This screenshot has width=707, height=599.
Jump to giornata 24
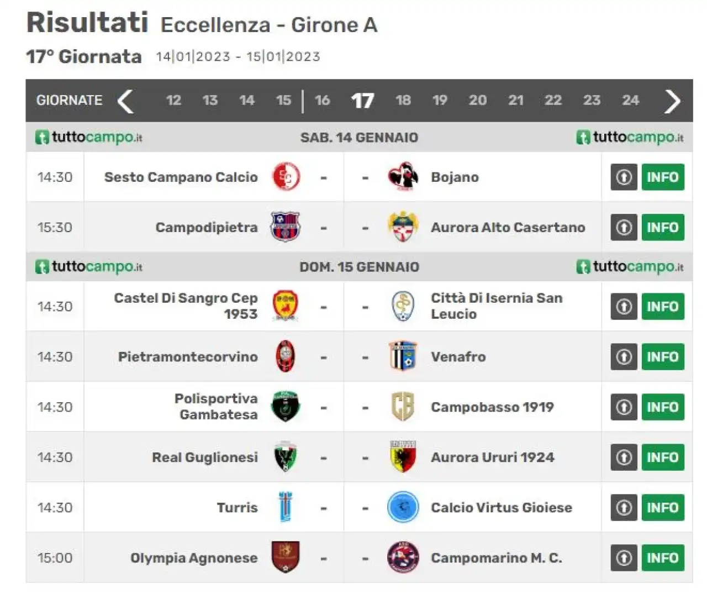pyautogui.click(x=630, y=101)
